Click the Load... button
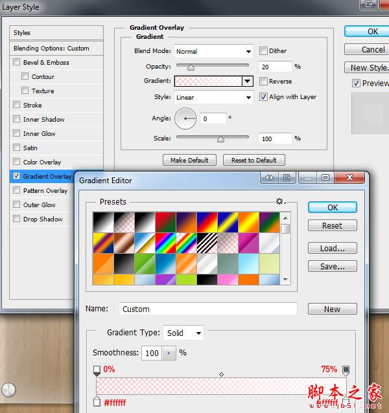The height and width of the screenshot is (413, 389). coord(333,248)
